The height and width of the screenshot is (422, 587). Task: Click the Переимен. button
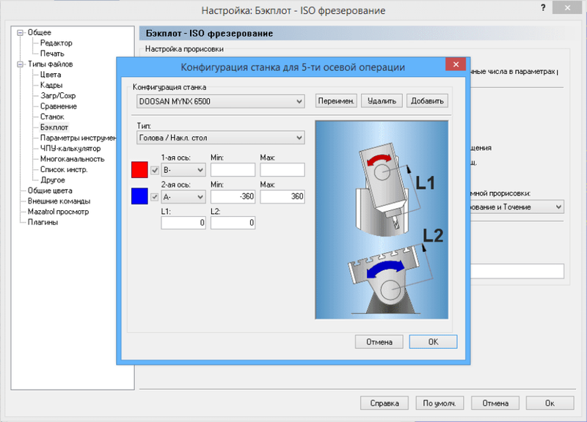coord(336,101)
